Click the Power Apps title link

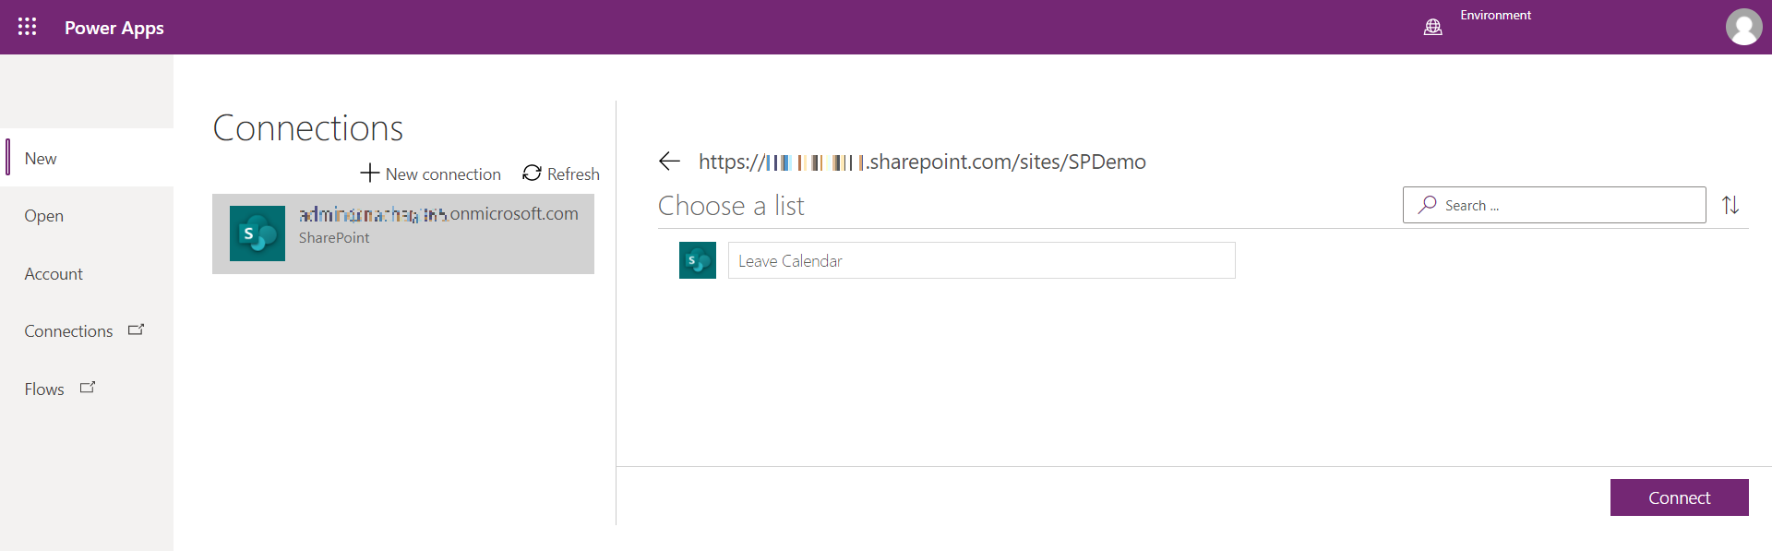[114, 28]
